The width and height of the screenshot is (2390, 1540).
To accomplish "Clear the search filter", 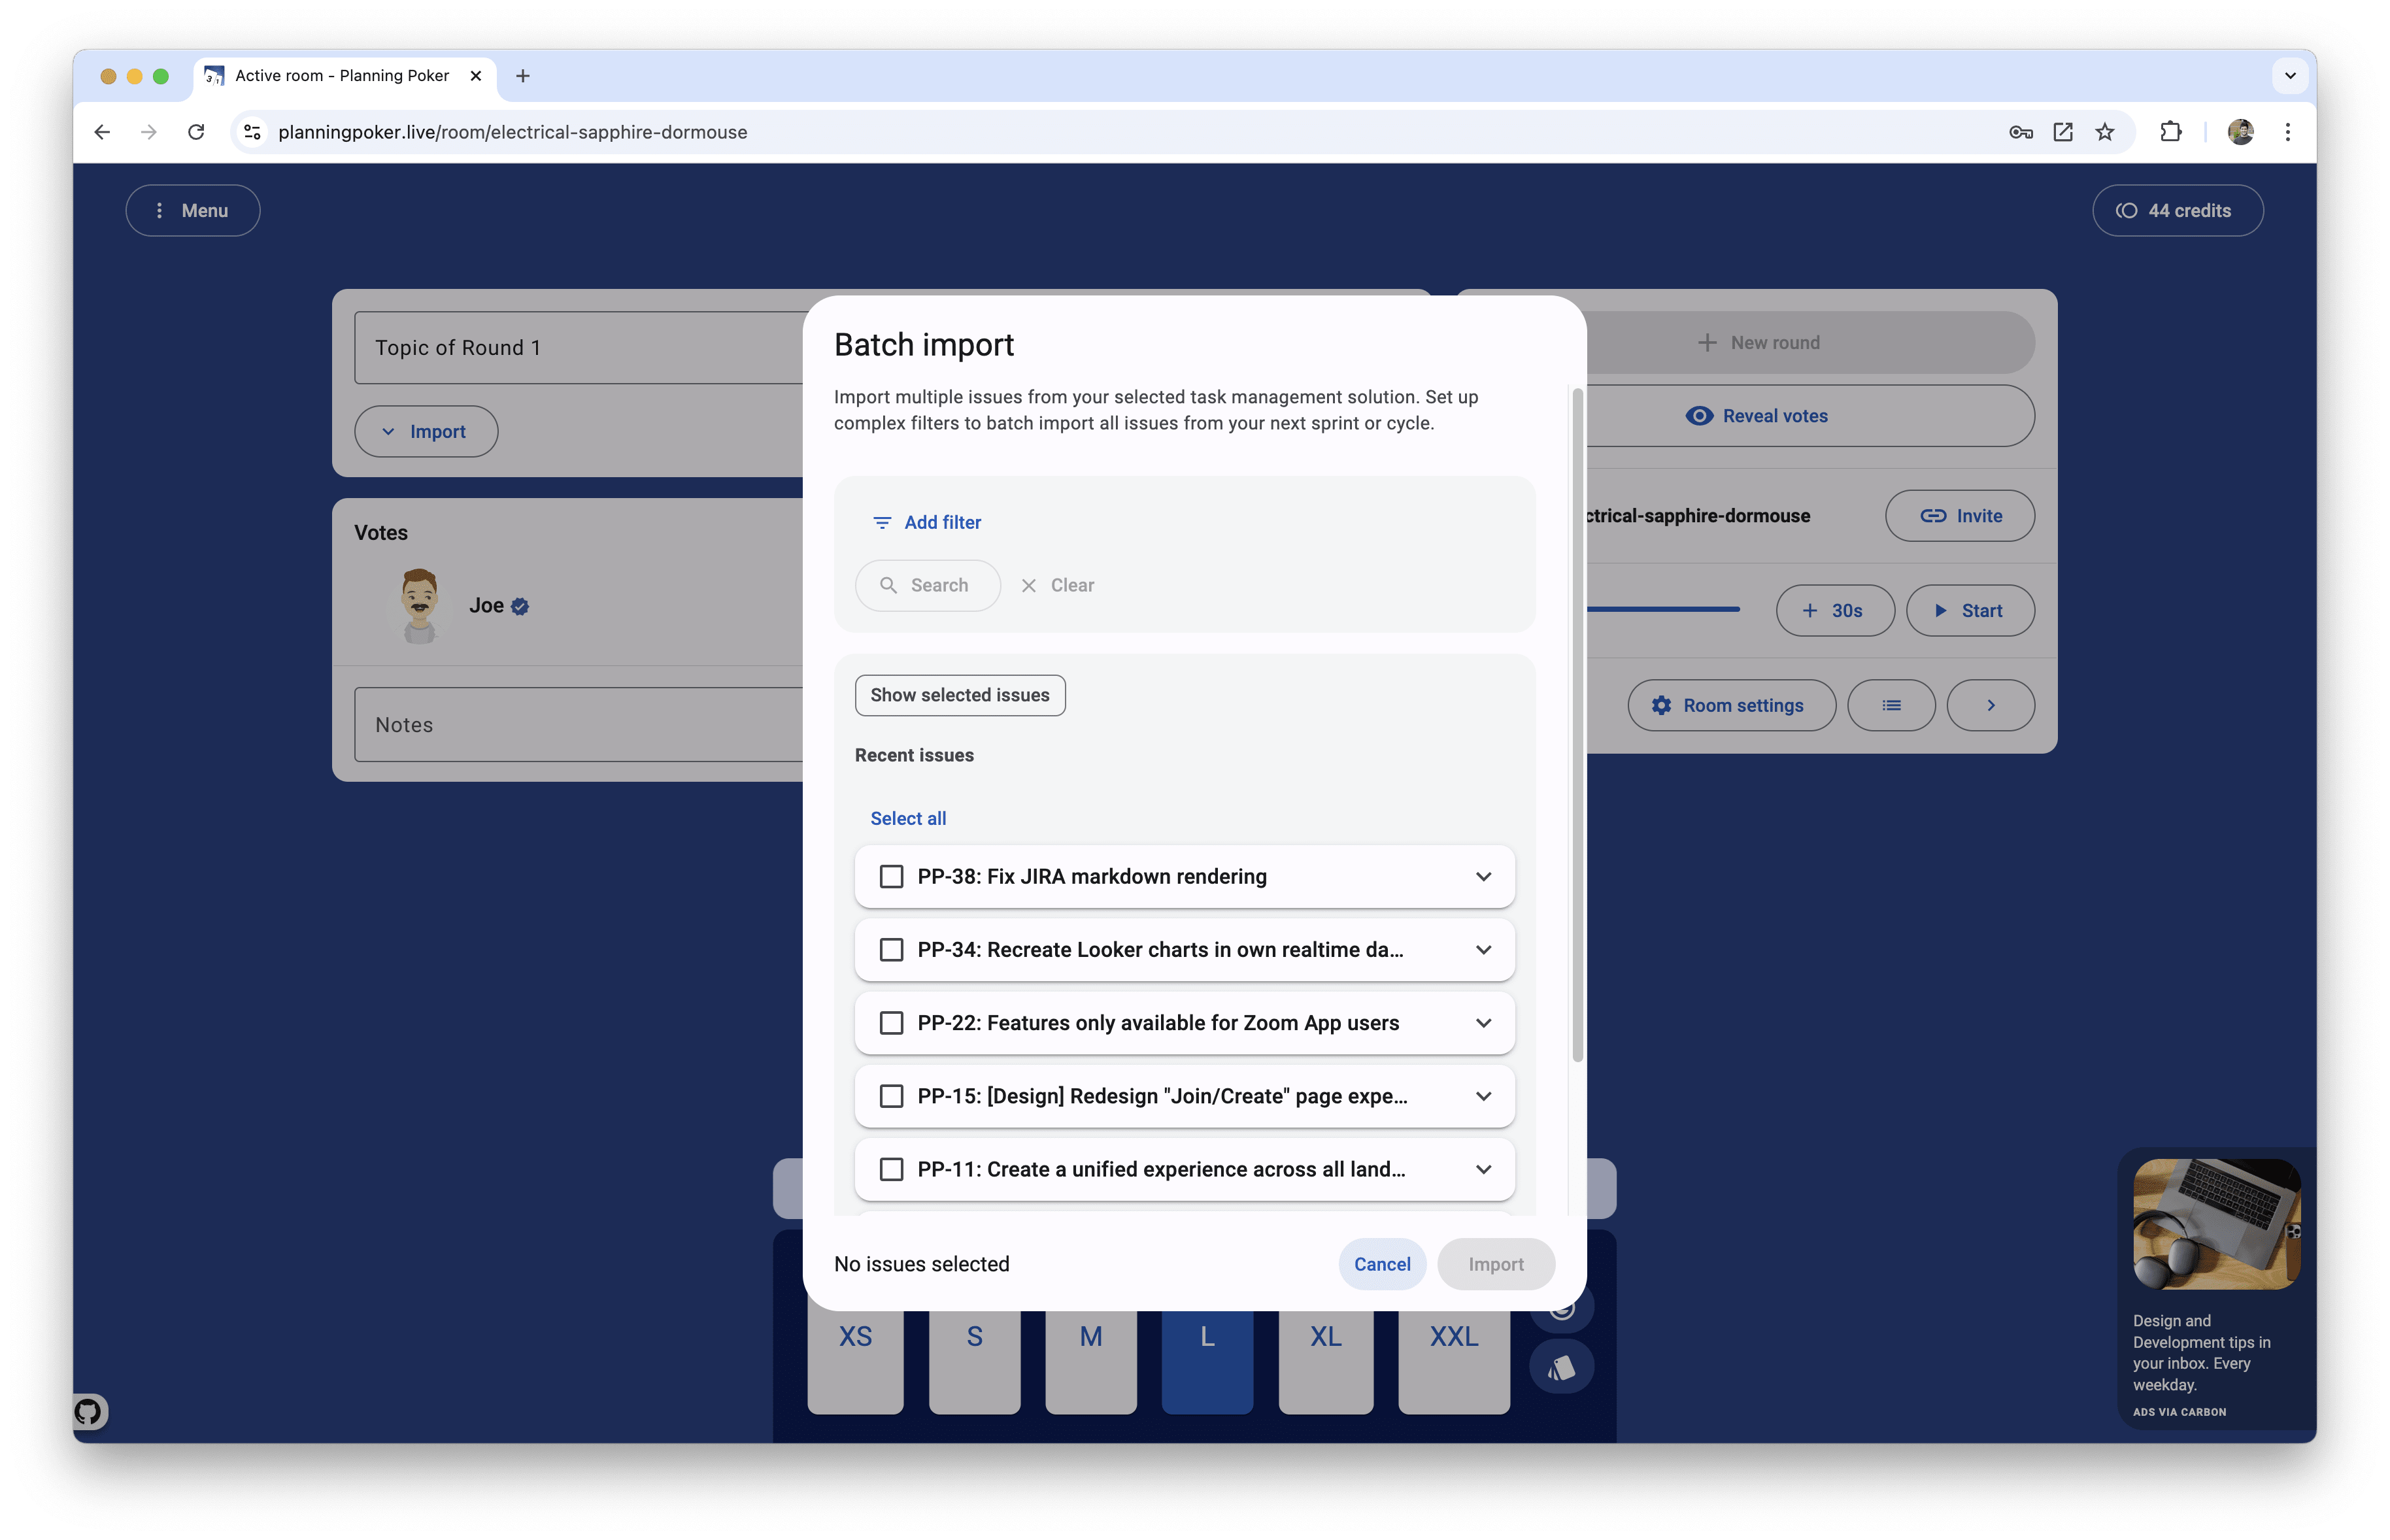I will point(1057,585).
